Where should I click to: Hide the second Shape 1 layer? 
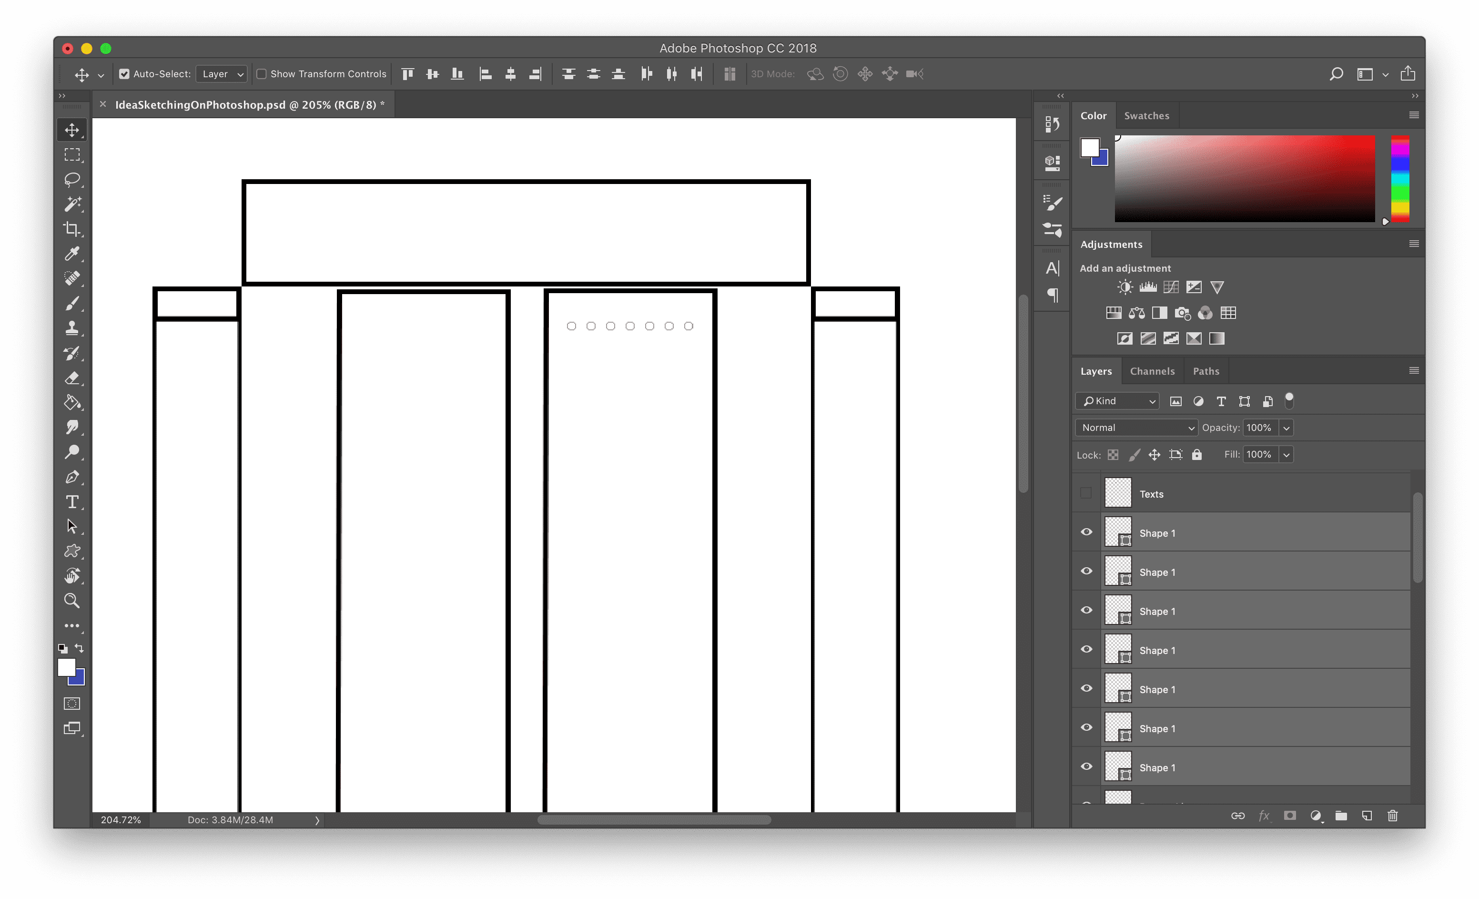click(1086, 571)
